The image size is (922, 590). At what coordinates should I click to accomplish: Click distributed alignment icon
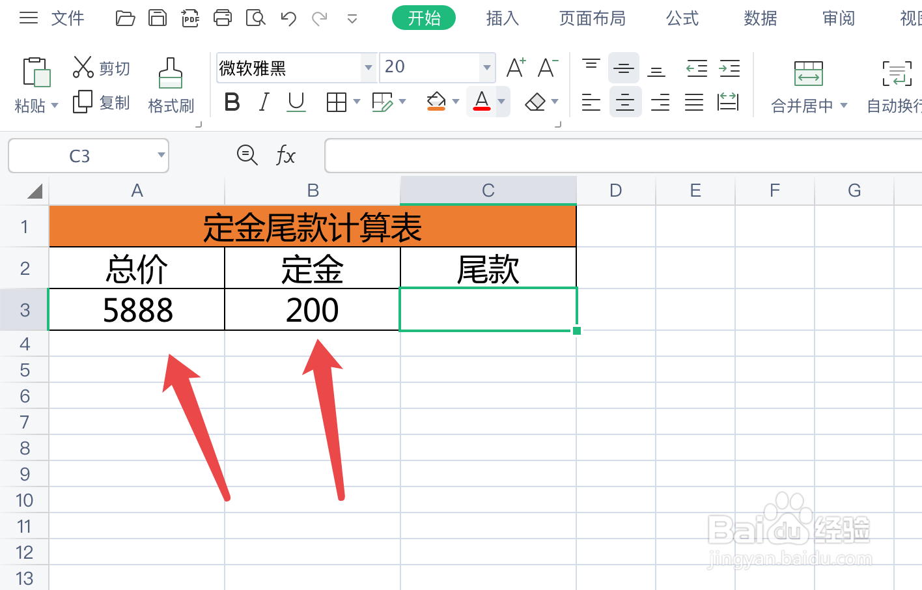click(x=728, y=102)
